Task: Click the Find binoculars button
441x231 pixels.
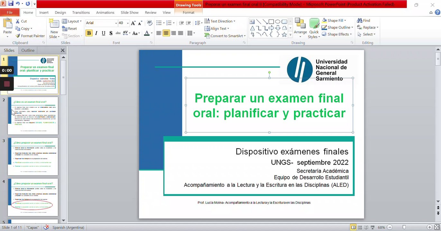Action: pos(363,21)
